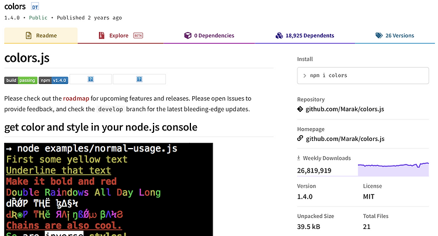
Task: Click the Total Files value 21
Action: tap(367, 227)
